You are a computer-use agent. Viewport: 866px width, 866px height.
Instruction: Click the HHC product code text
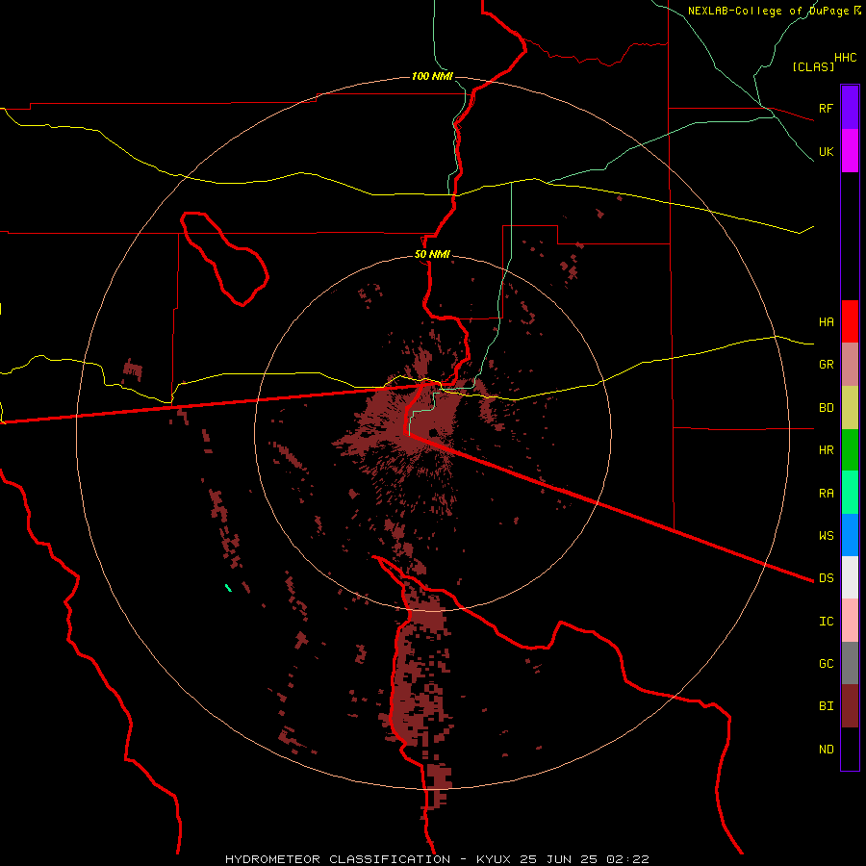(x=845, y=58)
